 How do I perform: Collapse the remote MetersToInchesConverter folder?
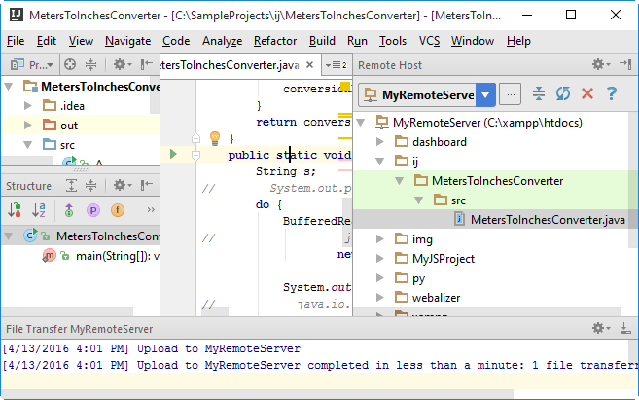[x=400, y=181]
